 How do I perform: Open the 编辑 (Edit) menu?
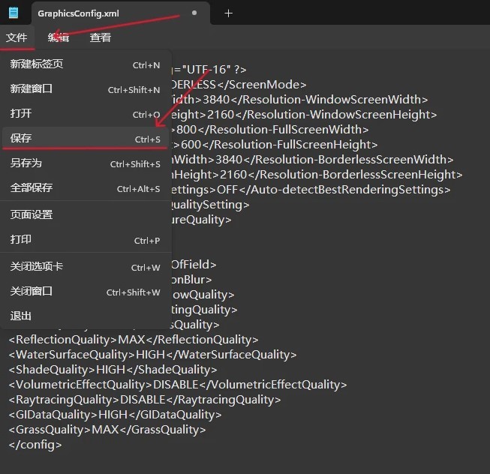59,37
